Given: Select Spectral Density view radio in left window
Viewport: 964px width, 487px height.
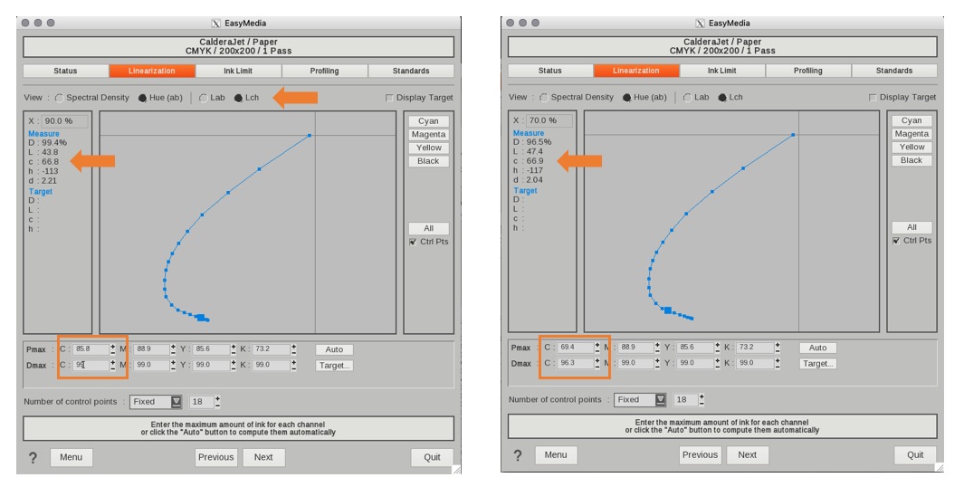Looking at the screenshot, I should tap(60, 98).
